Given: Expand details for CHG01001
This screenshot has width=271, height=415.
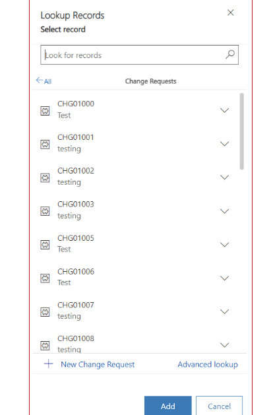Looking at the screenshot, I should click(x=224, y=144).
